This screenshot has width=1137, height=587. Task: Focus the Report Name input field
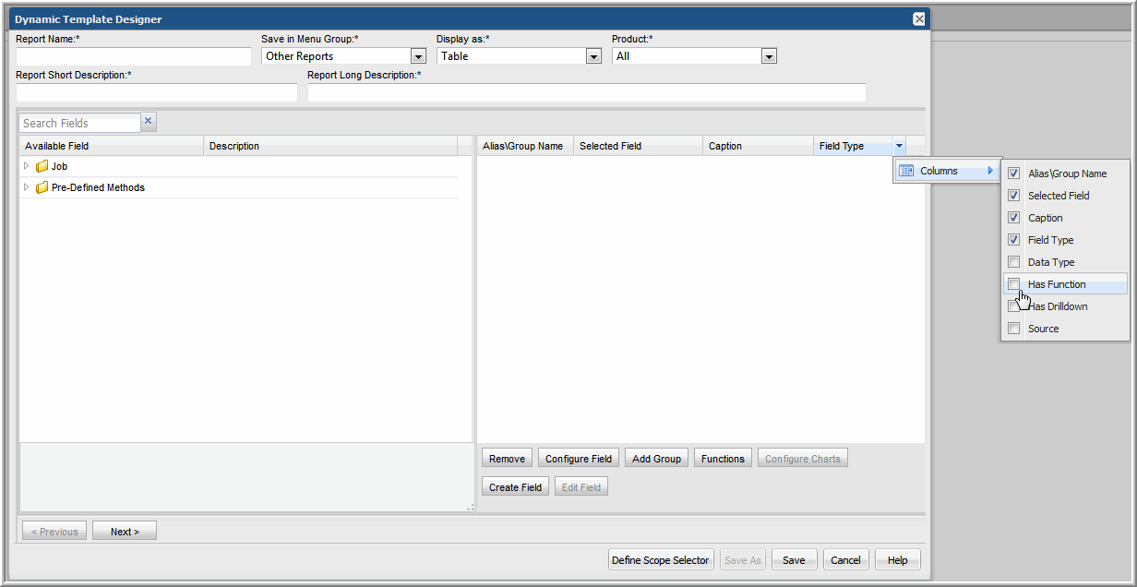[134, 56]
